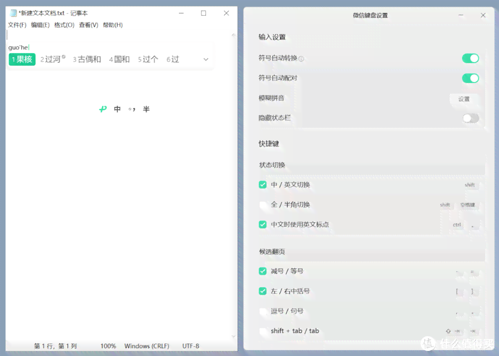Select candidate 6 过
Image resolution: width=499 pixels, height=356 pixels.
tap(173, 59)
